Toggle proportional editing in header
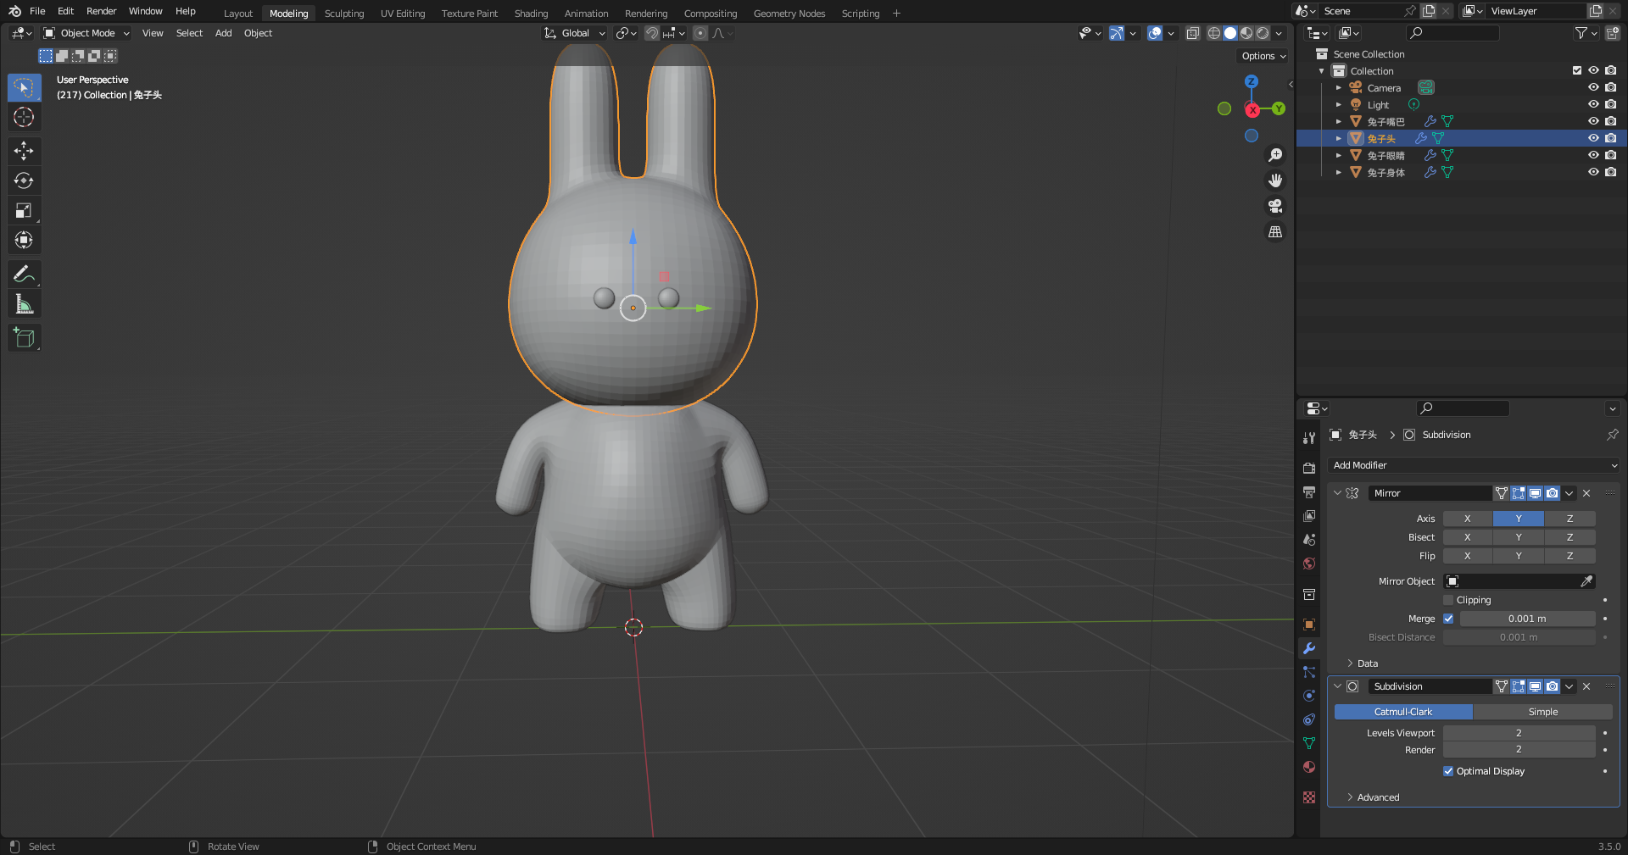This screenshot has width=1628, height=855. (x=700, y=33)
